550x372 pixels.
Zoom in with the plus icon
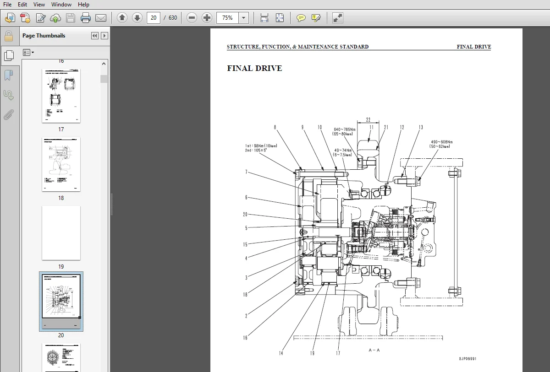[207, 18]
